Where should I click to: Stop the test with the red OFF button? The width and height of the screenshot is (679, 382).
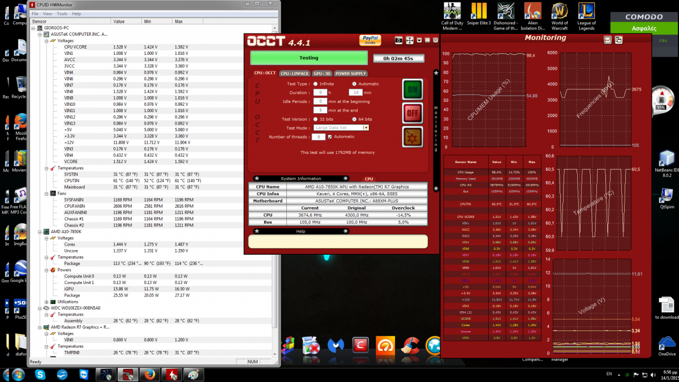tap(412, 113)
